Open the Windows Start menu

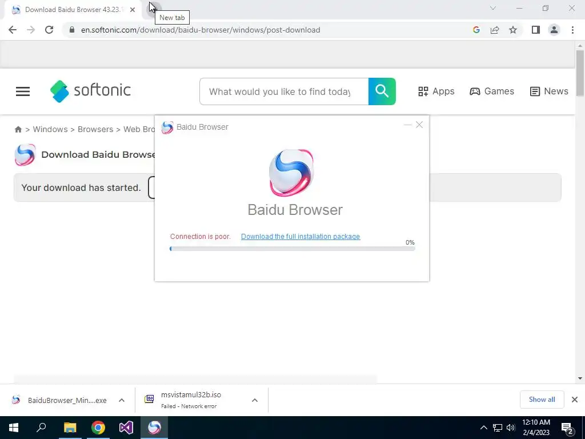[x=14, y=428]
